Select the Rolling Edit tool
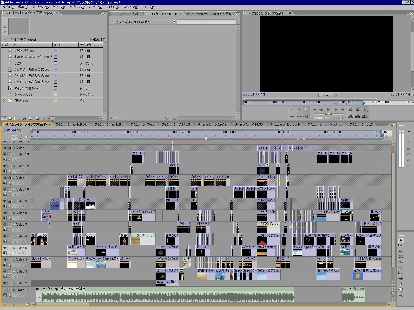 coord(400,257)
